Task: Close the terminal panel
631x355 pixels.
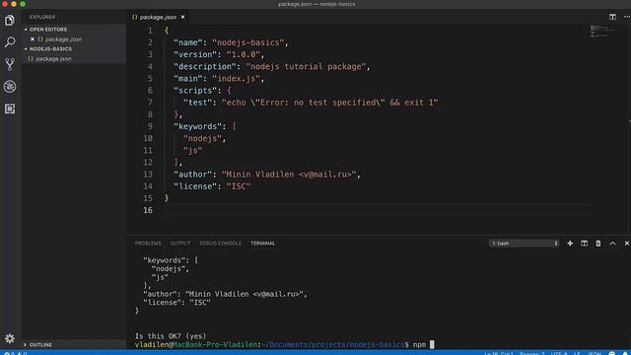Action: pos(627,244)
